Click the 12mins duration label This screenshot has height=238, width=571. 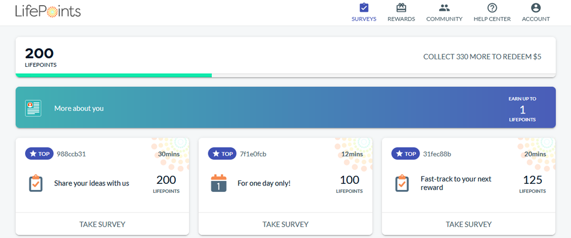click(352, 154)
